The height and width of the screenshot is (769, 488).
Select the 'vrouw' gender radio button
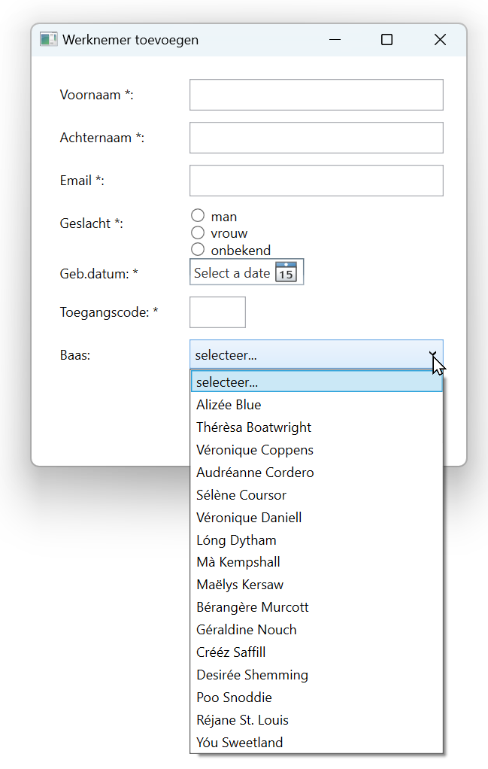tap(198, 233)
